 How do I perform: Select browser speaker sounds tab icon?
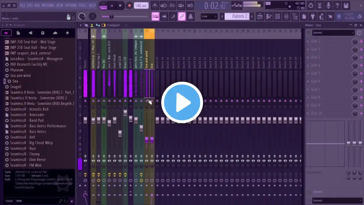pos(31,33)
